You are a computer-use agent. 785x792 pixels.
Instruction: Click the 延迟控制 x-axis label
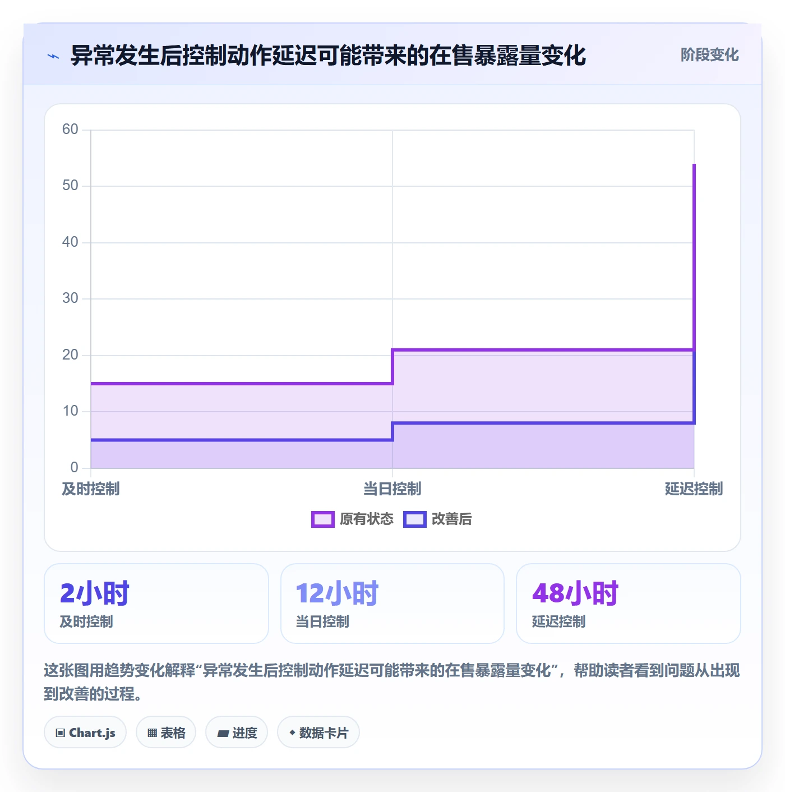[694, 489]
